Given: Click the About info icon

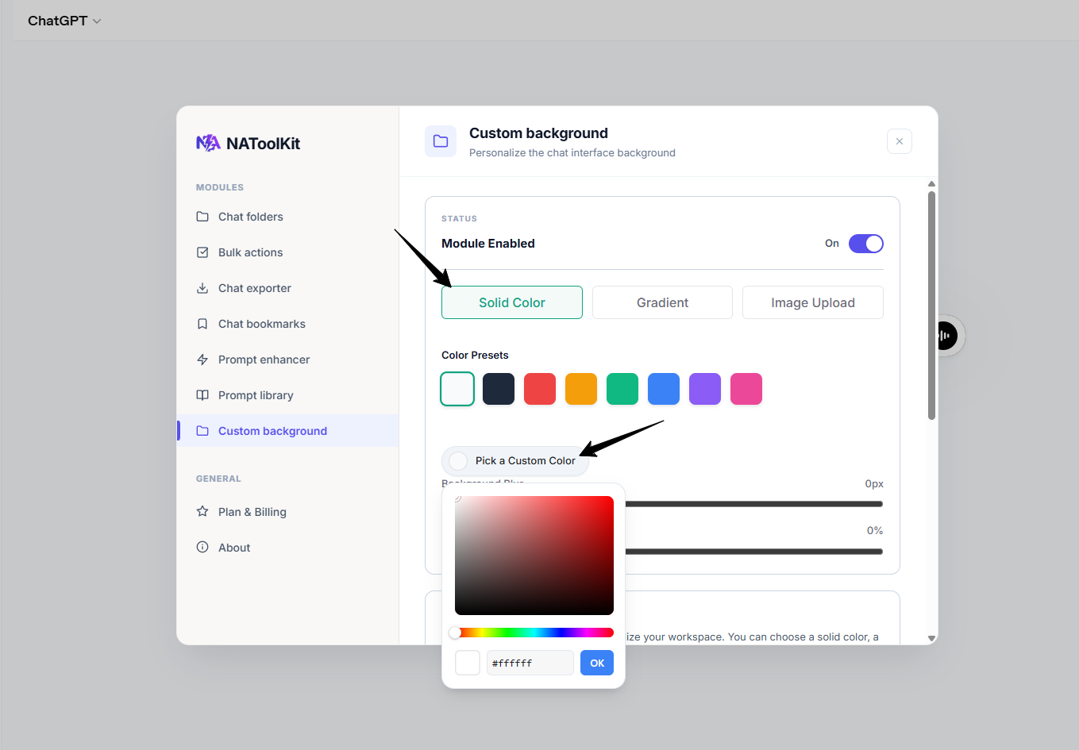Looking at the screenshot, I should point(202,548).
